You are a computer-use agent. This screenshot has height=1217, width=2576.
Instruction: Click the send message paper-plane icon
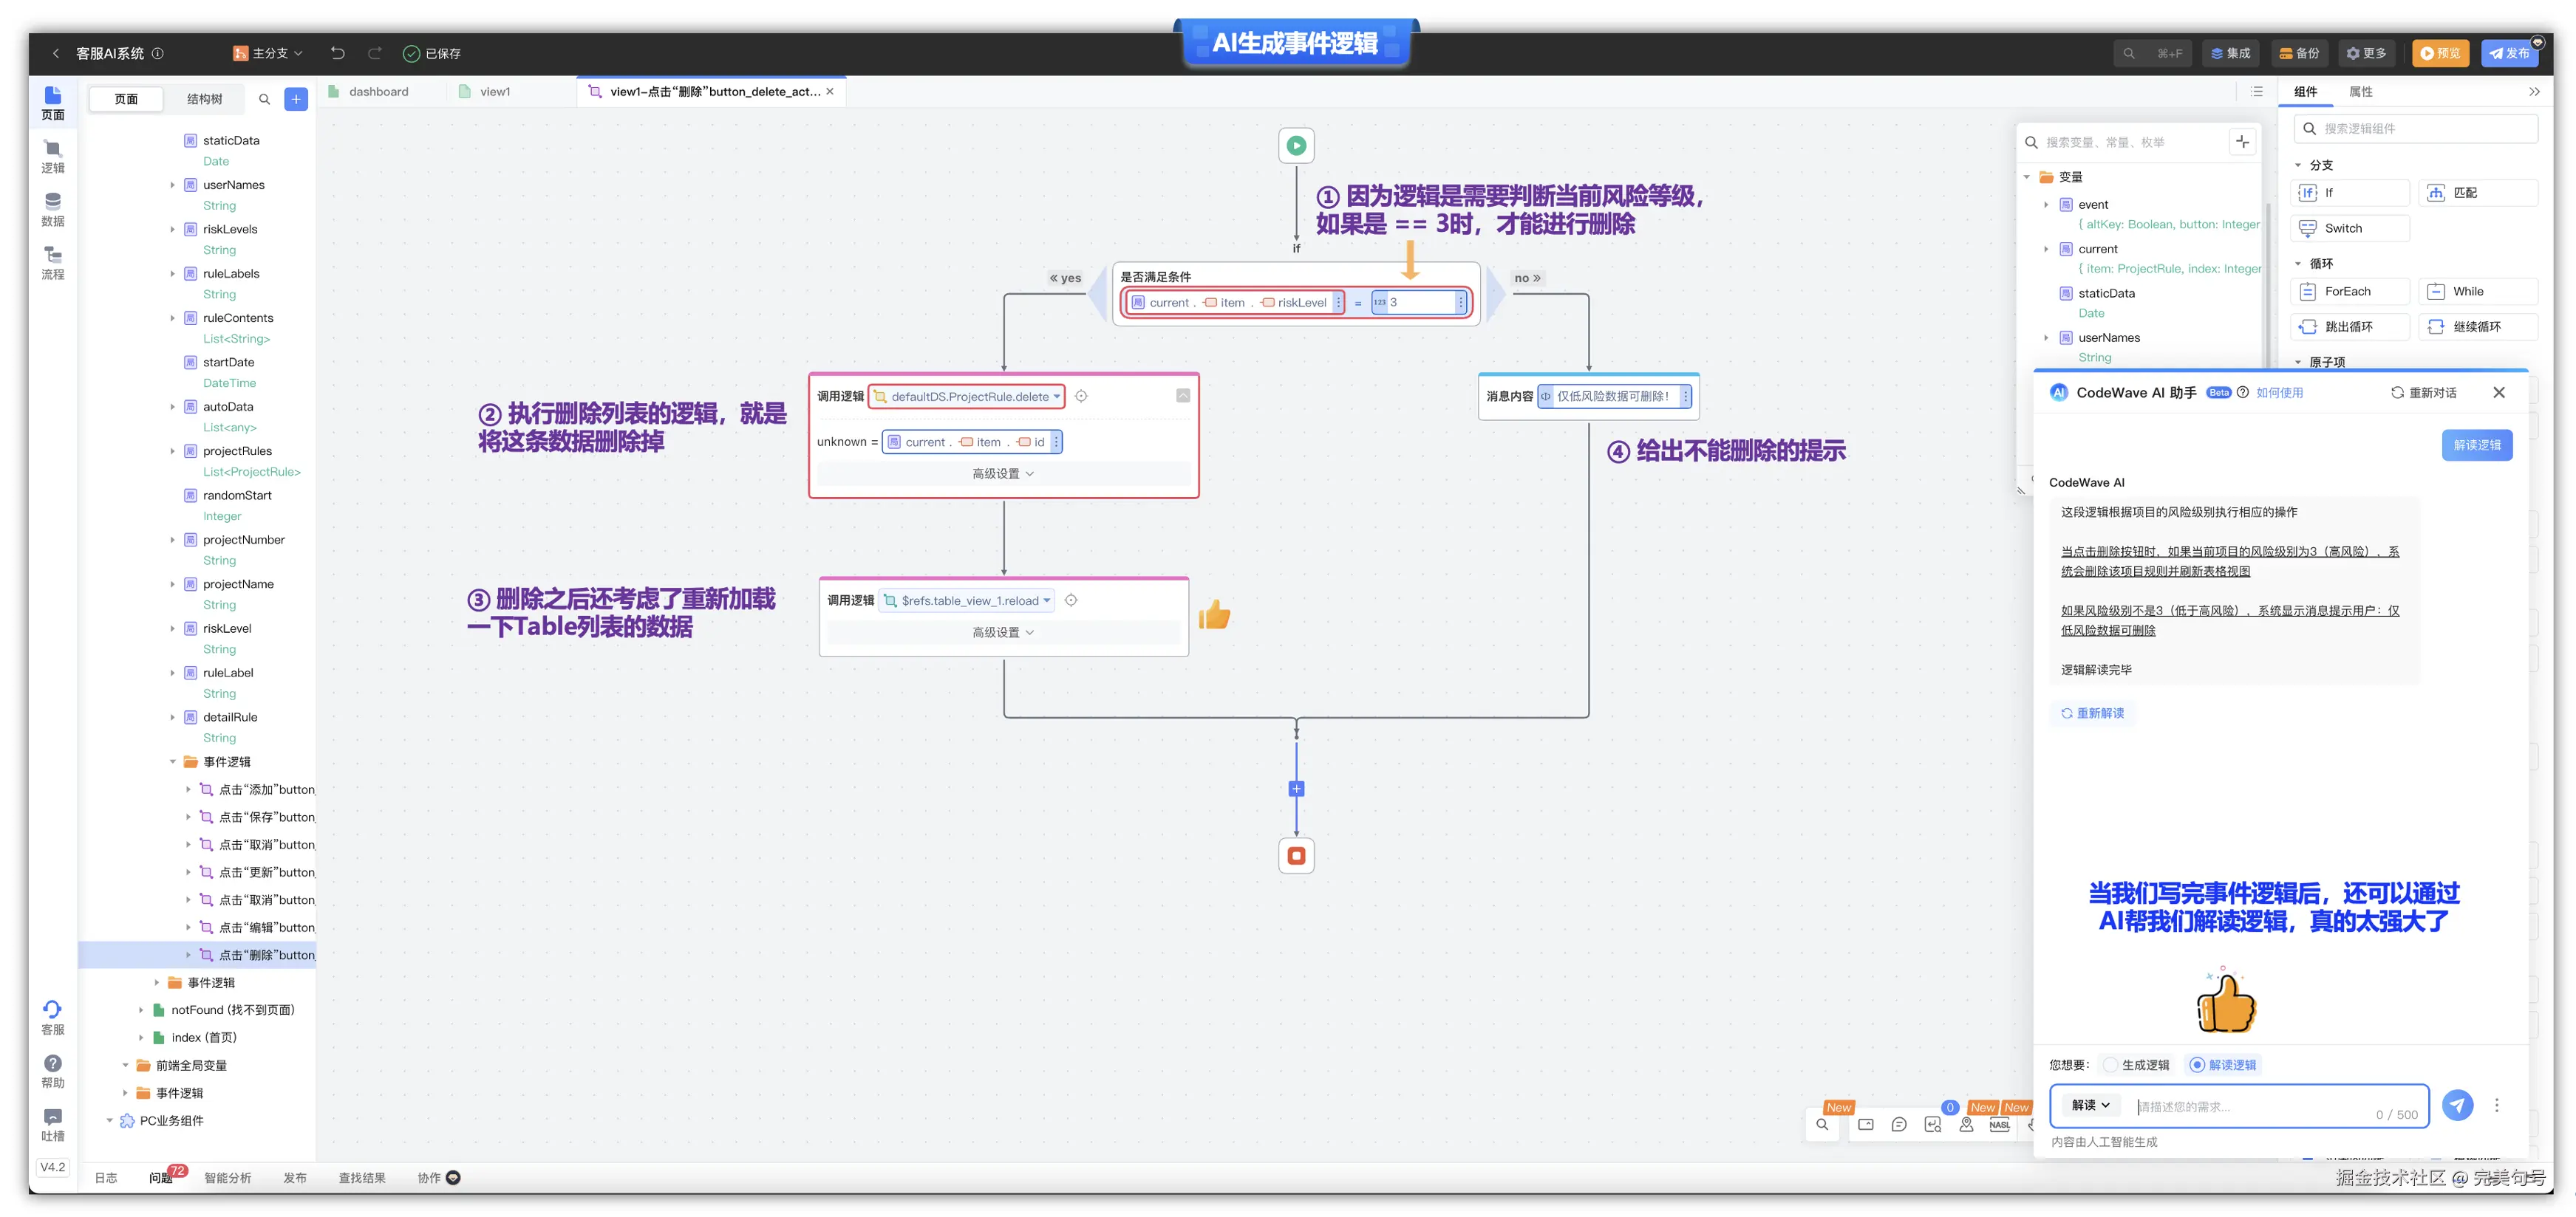(2457, 1104)
